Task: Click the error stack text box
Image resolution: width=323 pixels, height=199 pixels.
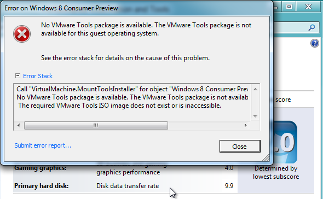Action: click(x=132, y=103)
